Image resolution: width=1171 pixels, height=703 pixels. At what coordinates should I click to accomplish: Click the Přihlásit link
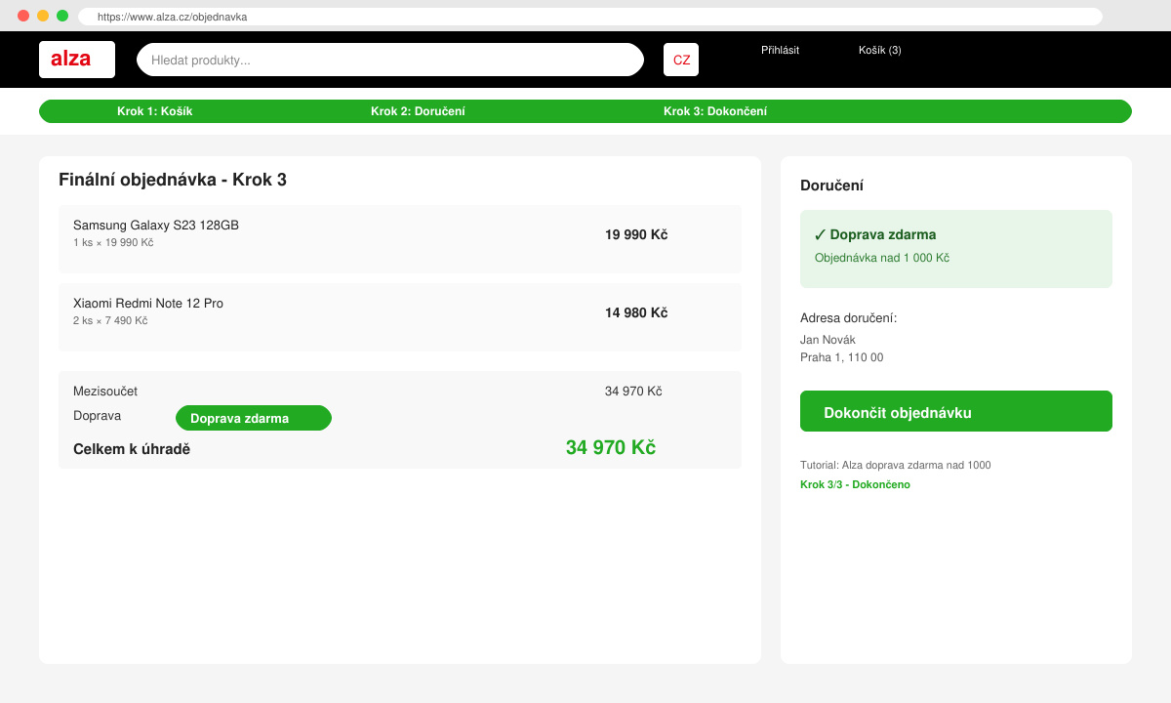click(780, 50)
